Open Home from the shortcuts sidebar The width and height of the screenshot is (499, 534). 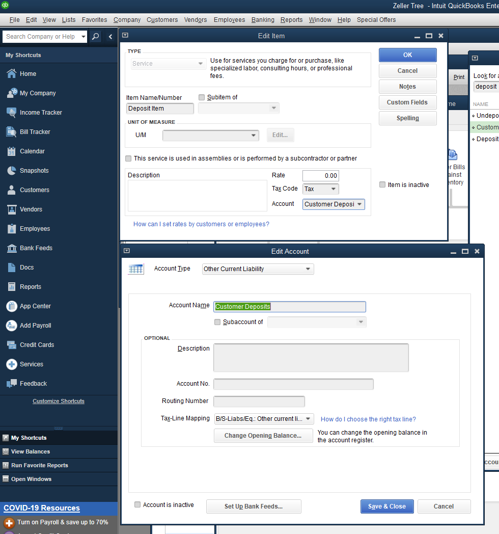27,73
